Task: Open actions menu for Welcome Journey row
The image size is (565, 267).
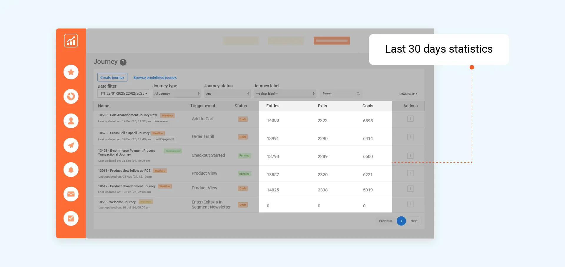Action: pyautogui.click(x=410, y=204)
